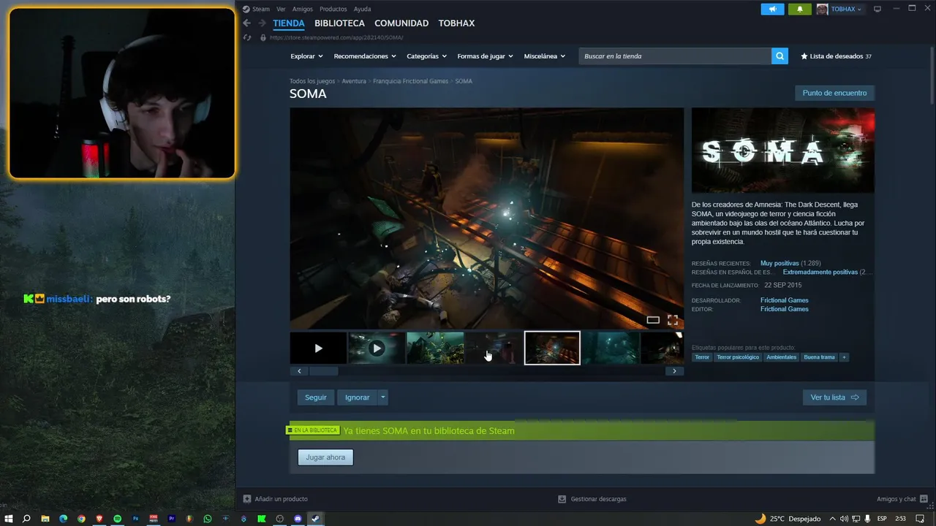Expand the Categorías dropdown
Screen dimensions: 936x526
coord(426,56)
